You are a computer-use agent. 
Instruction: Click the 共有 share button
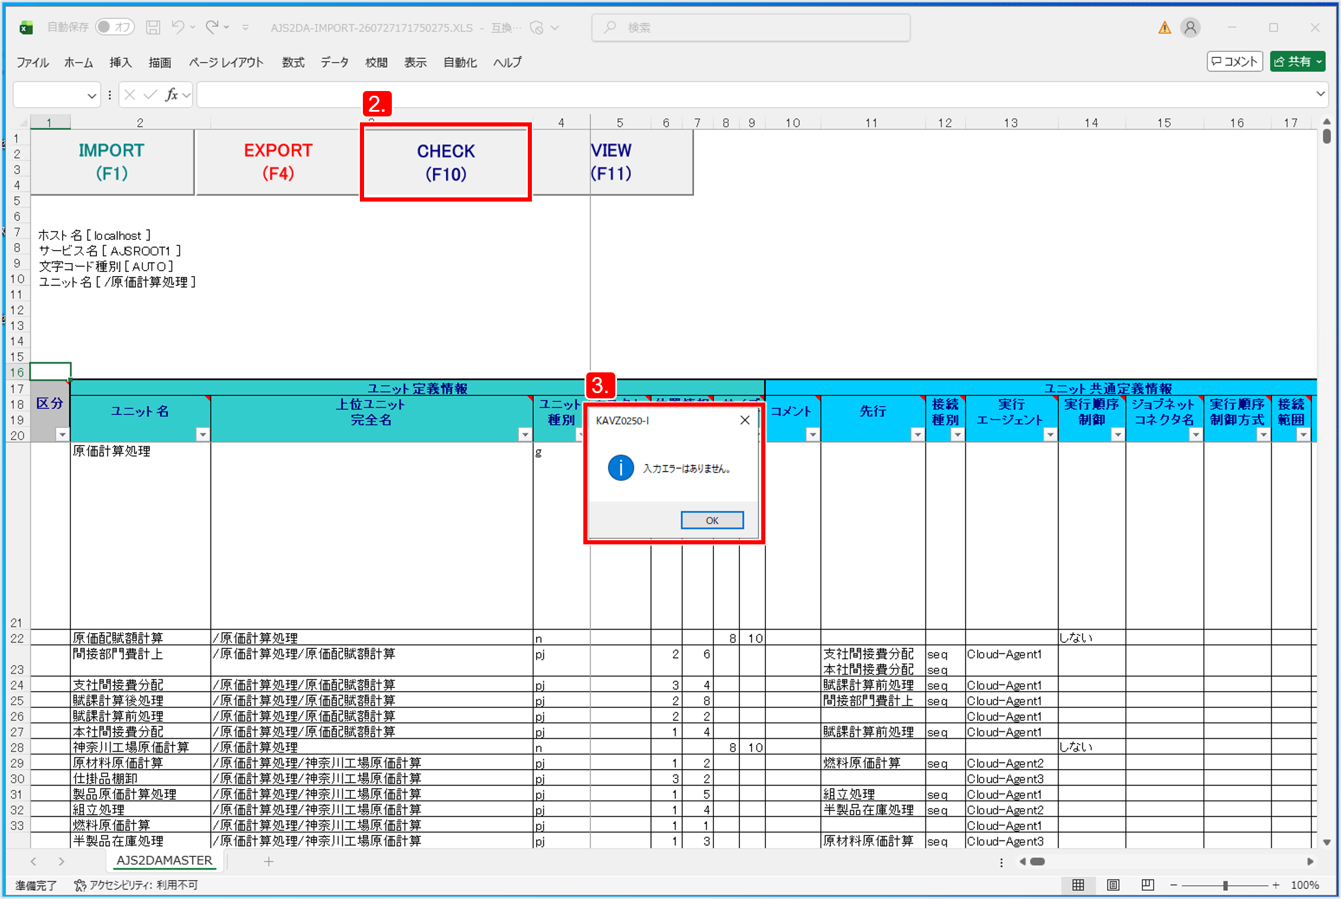(1297, 61)
